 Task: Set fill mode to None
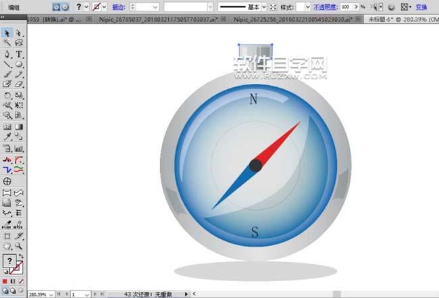[21, 281]
